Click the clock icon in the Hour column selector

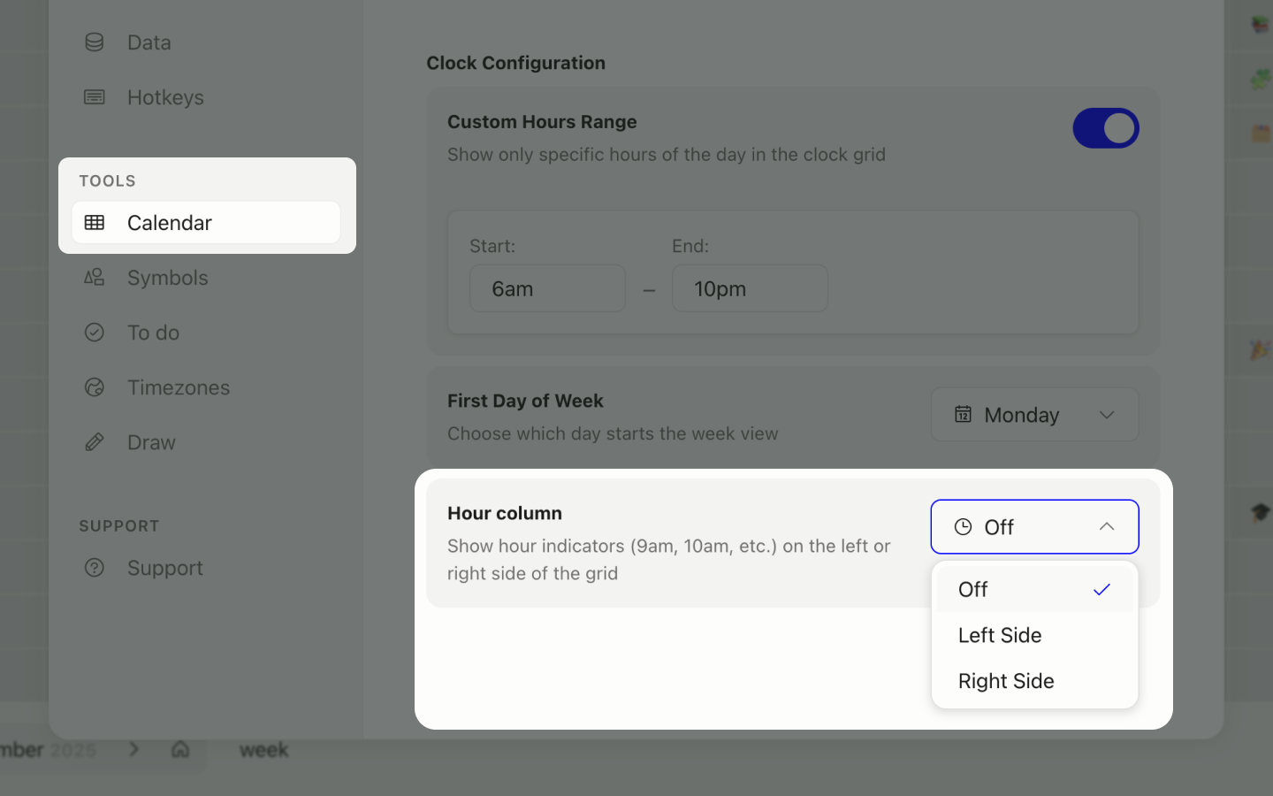click(x=963, y=527)
